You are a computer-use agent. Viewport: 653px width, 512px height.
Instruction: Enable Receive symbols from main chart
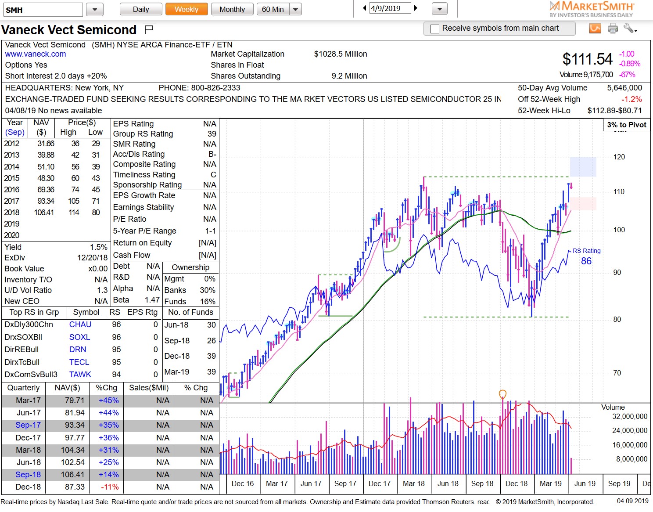click(434, 29)
